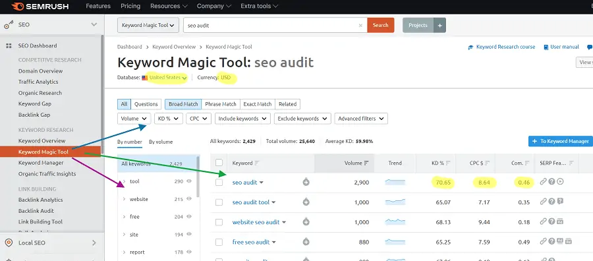Viewport: 593px width, 261px height.
Task: Click the trend sparkline for 'seo audit'
Action: coord(395,183)
